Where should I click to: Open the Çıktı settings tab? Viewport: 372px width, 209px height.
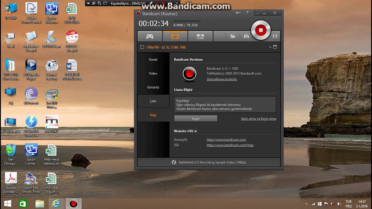tap(153, 101)
